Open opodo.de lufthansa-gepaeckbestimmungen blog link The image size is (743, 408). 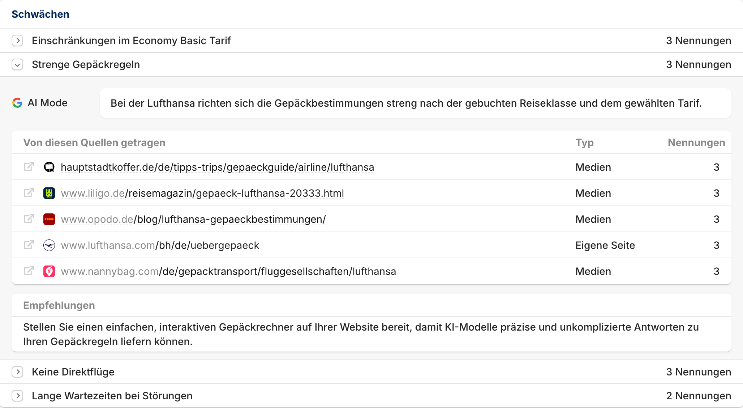tap(193, 219)
